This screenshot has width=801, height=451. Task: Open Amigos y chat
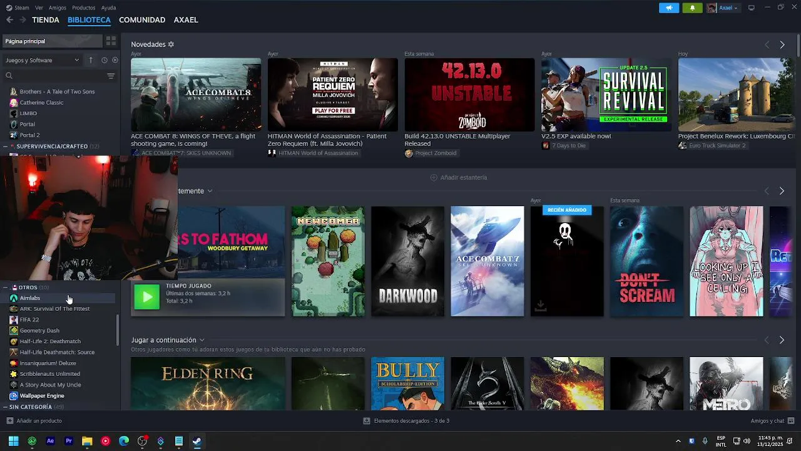coord(772,421)
